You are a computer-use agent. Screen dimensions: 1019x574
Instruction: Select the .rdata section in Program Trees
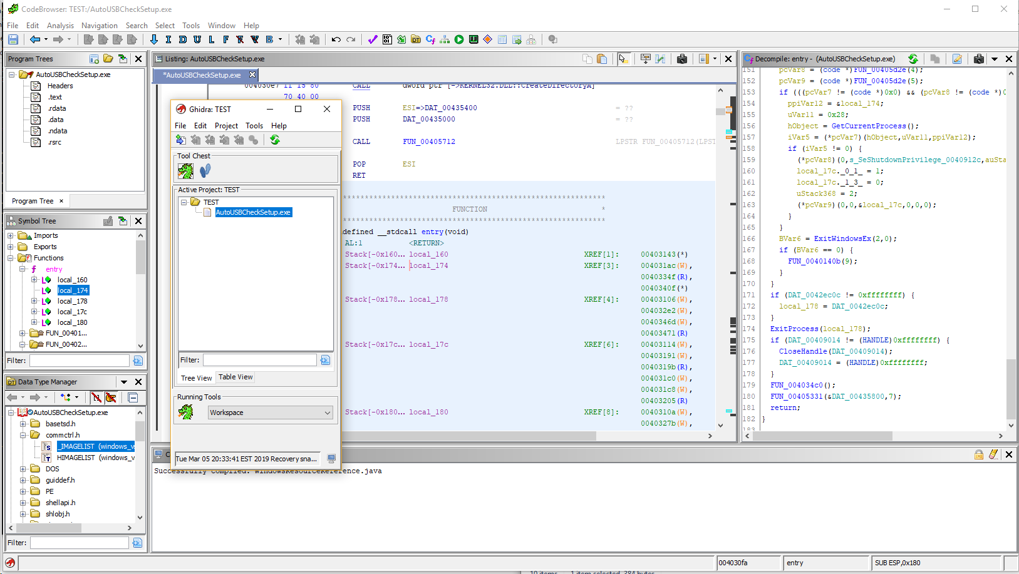(x=56, y=108)
